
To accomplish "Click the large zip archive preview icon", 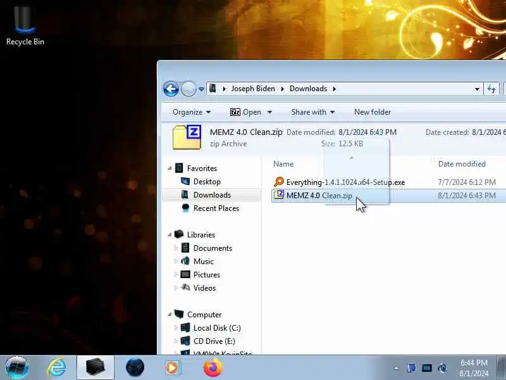I will pos(187,137).
